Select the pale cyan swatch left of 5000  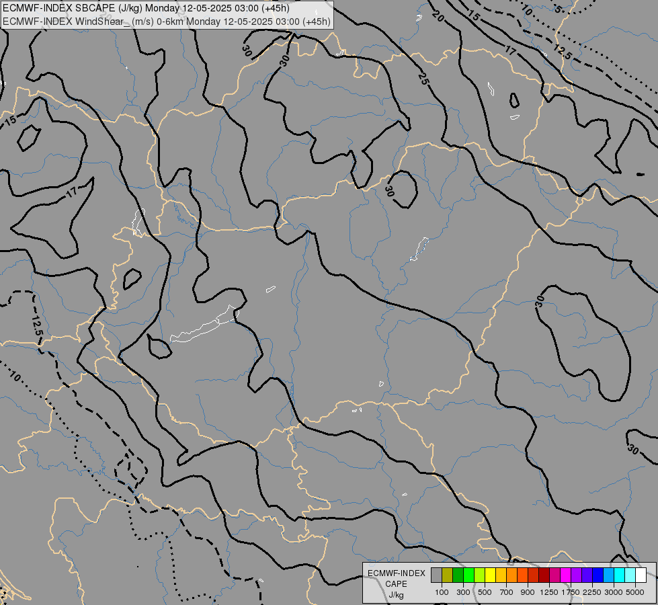click(x=630, y=575)
